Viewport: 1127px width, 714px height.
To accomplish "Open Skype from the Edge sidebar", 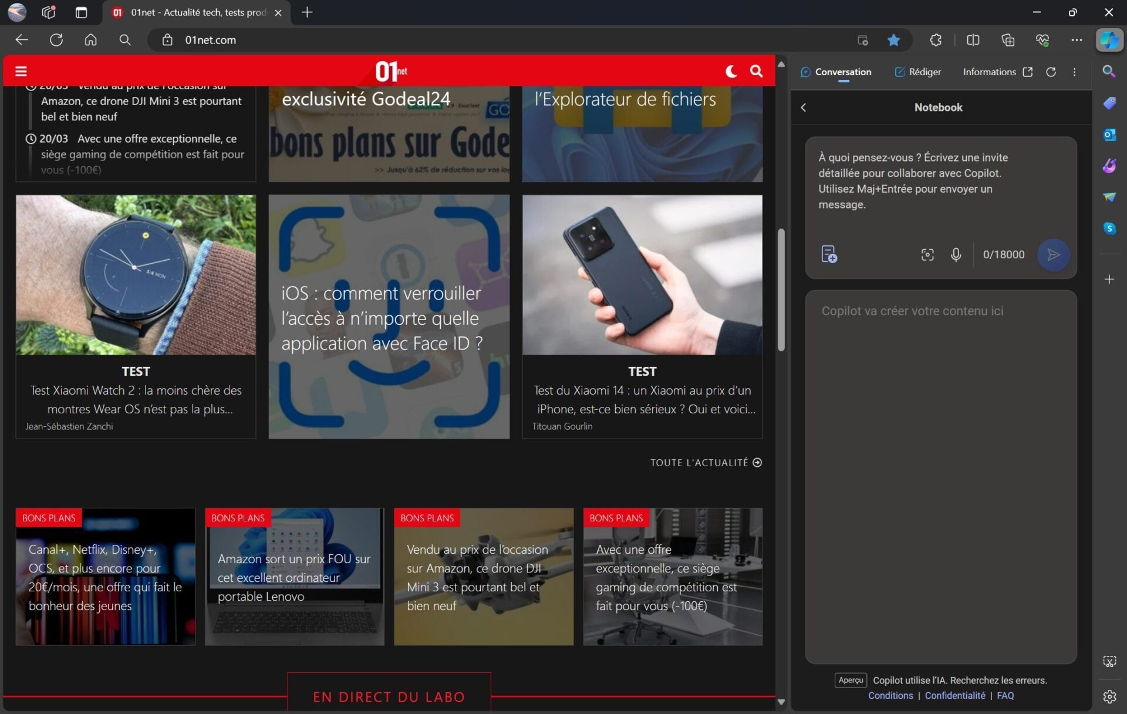I will [x=1109, y=228].
